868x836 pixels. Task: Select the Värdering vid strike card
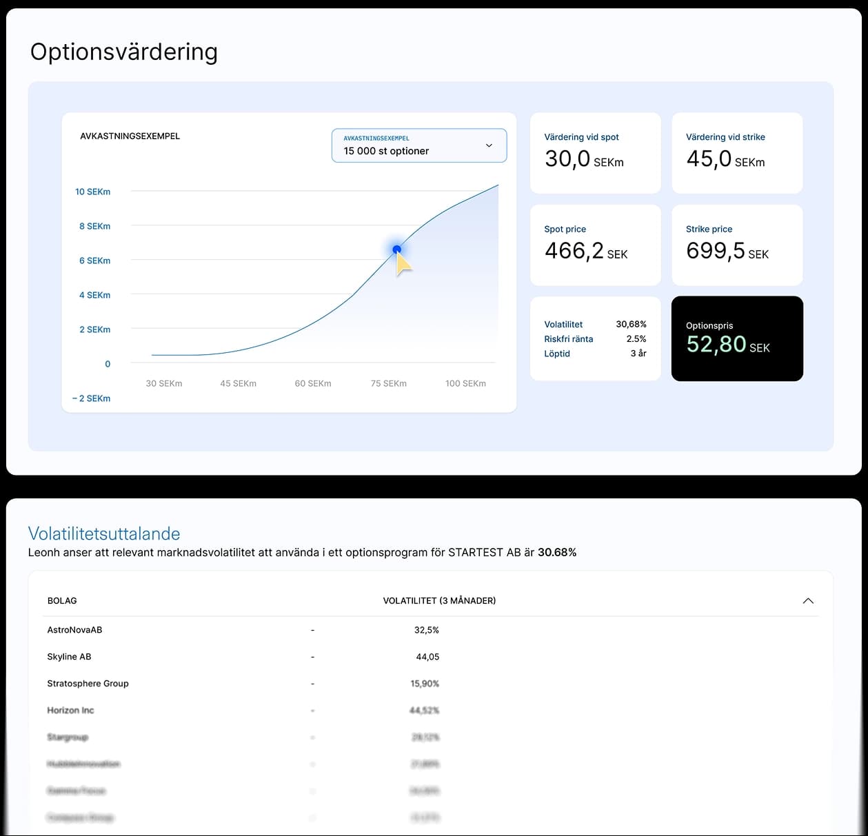[x=736, y=153]
